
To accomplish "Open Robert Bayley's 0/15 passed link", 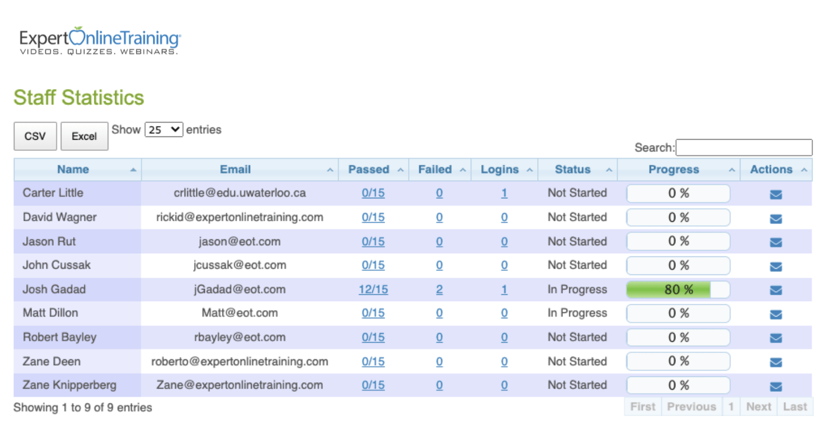I will pos(373,337).
